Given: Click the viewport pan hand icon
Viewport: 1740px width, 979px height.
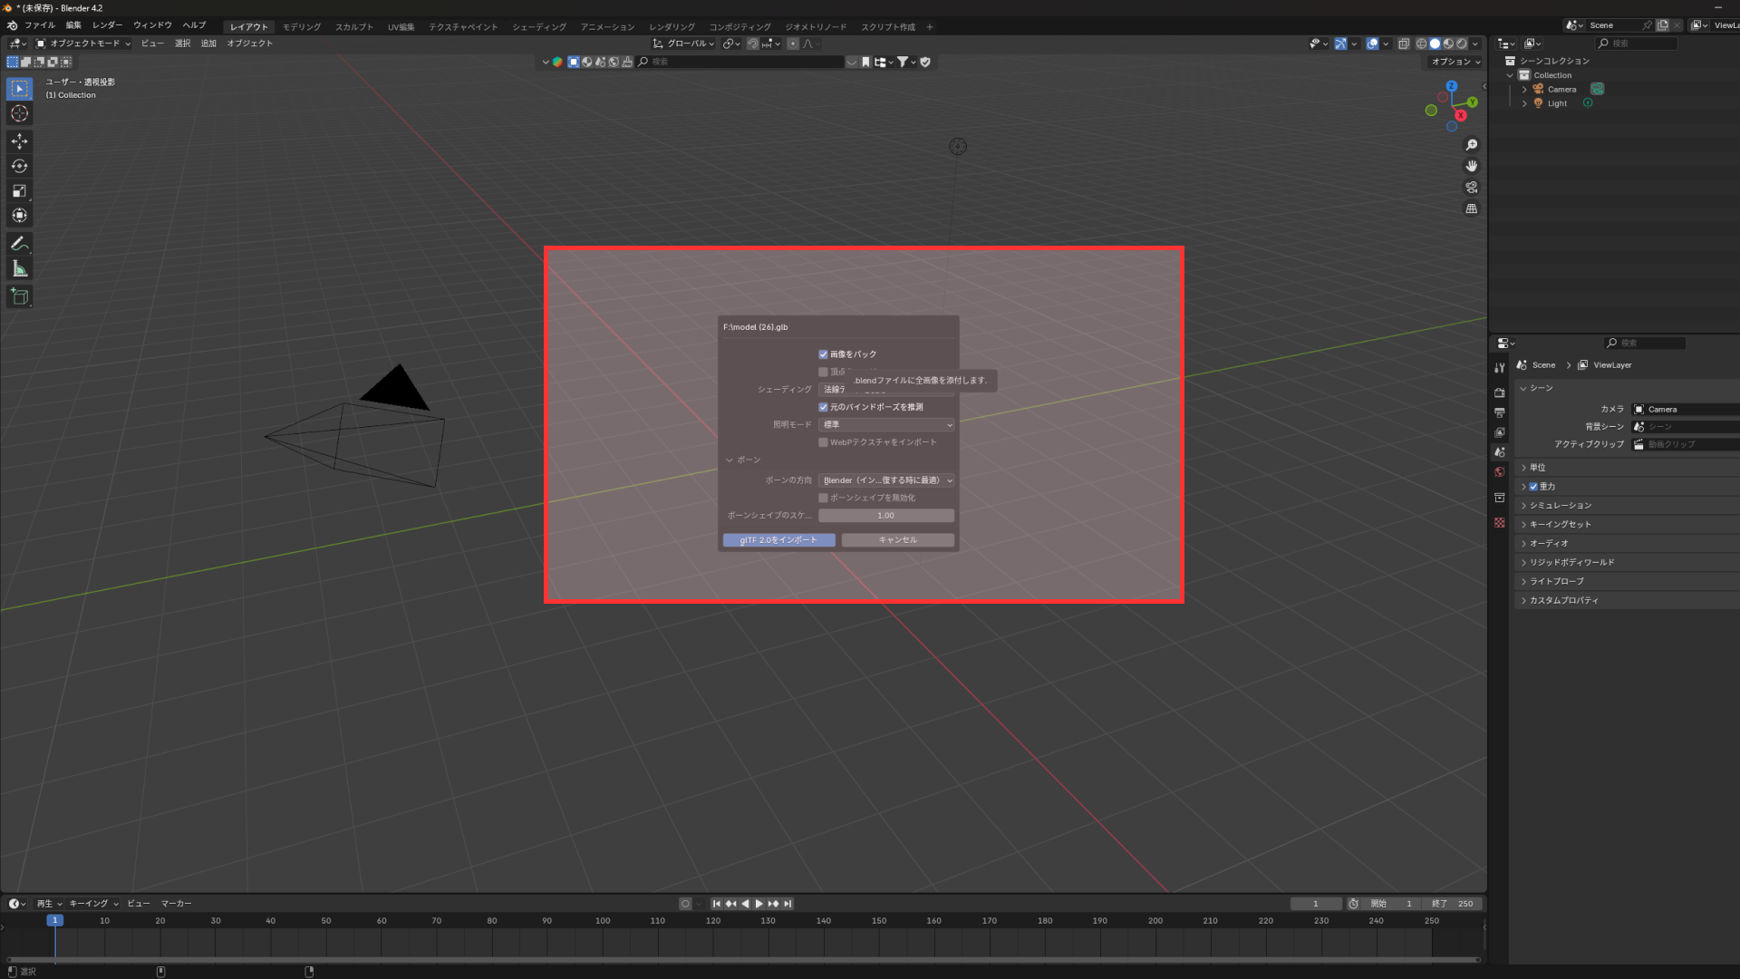Looking at the screenshot, I should (1472, 166).
